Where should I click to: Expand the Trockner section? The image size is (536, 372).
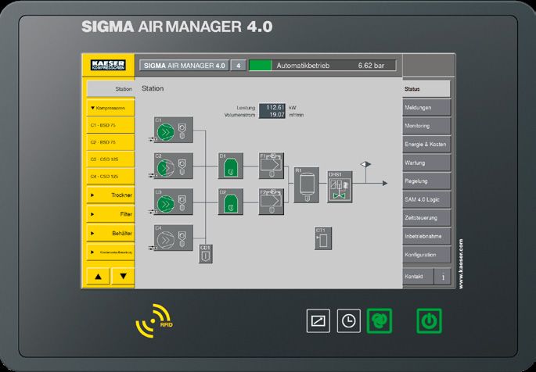[x=110, y=195]
